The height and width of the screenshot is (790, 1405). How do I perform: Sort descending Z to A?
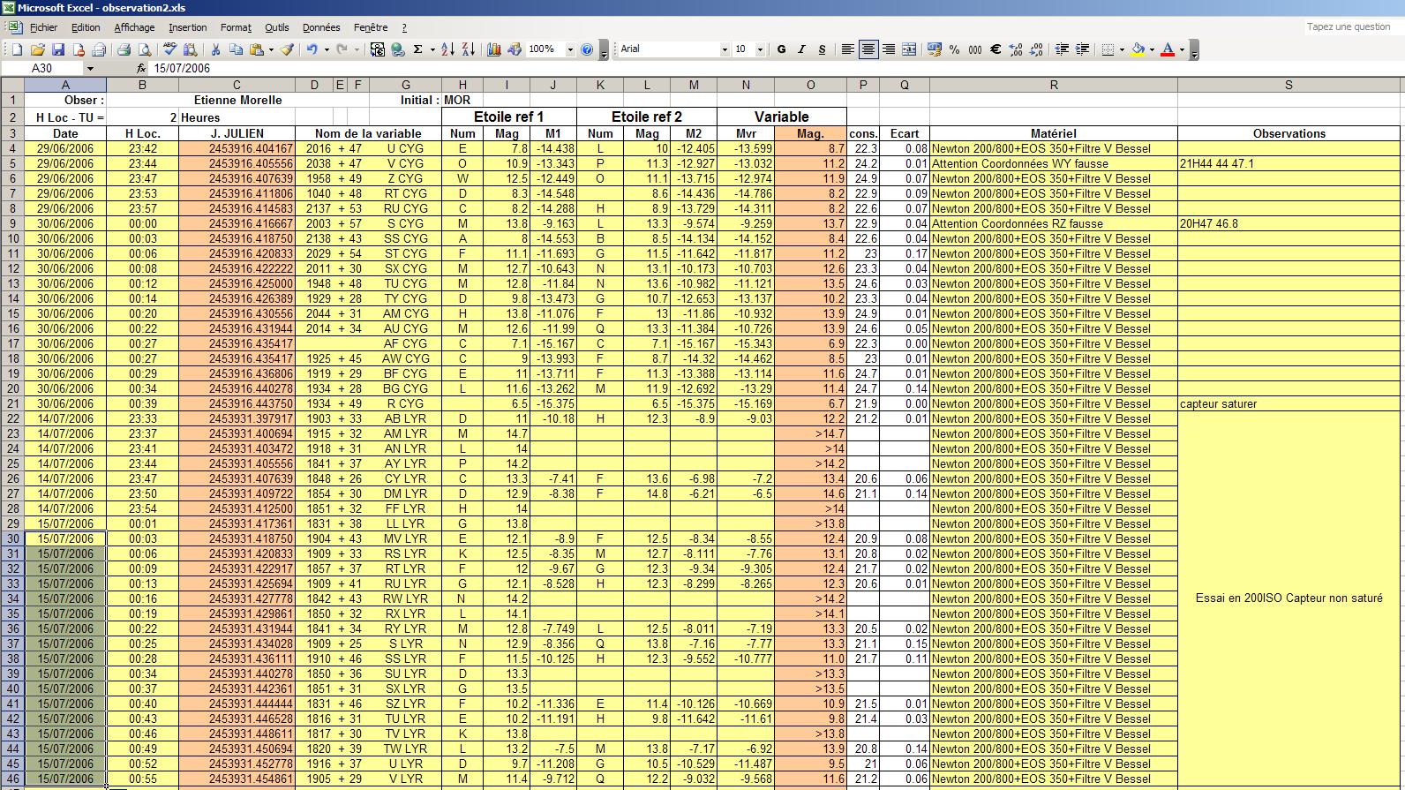(468, 49)
